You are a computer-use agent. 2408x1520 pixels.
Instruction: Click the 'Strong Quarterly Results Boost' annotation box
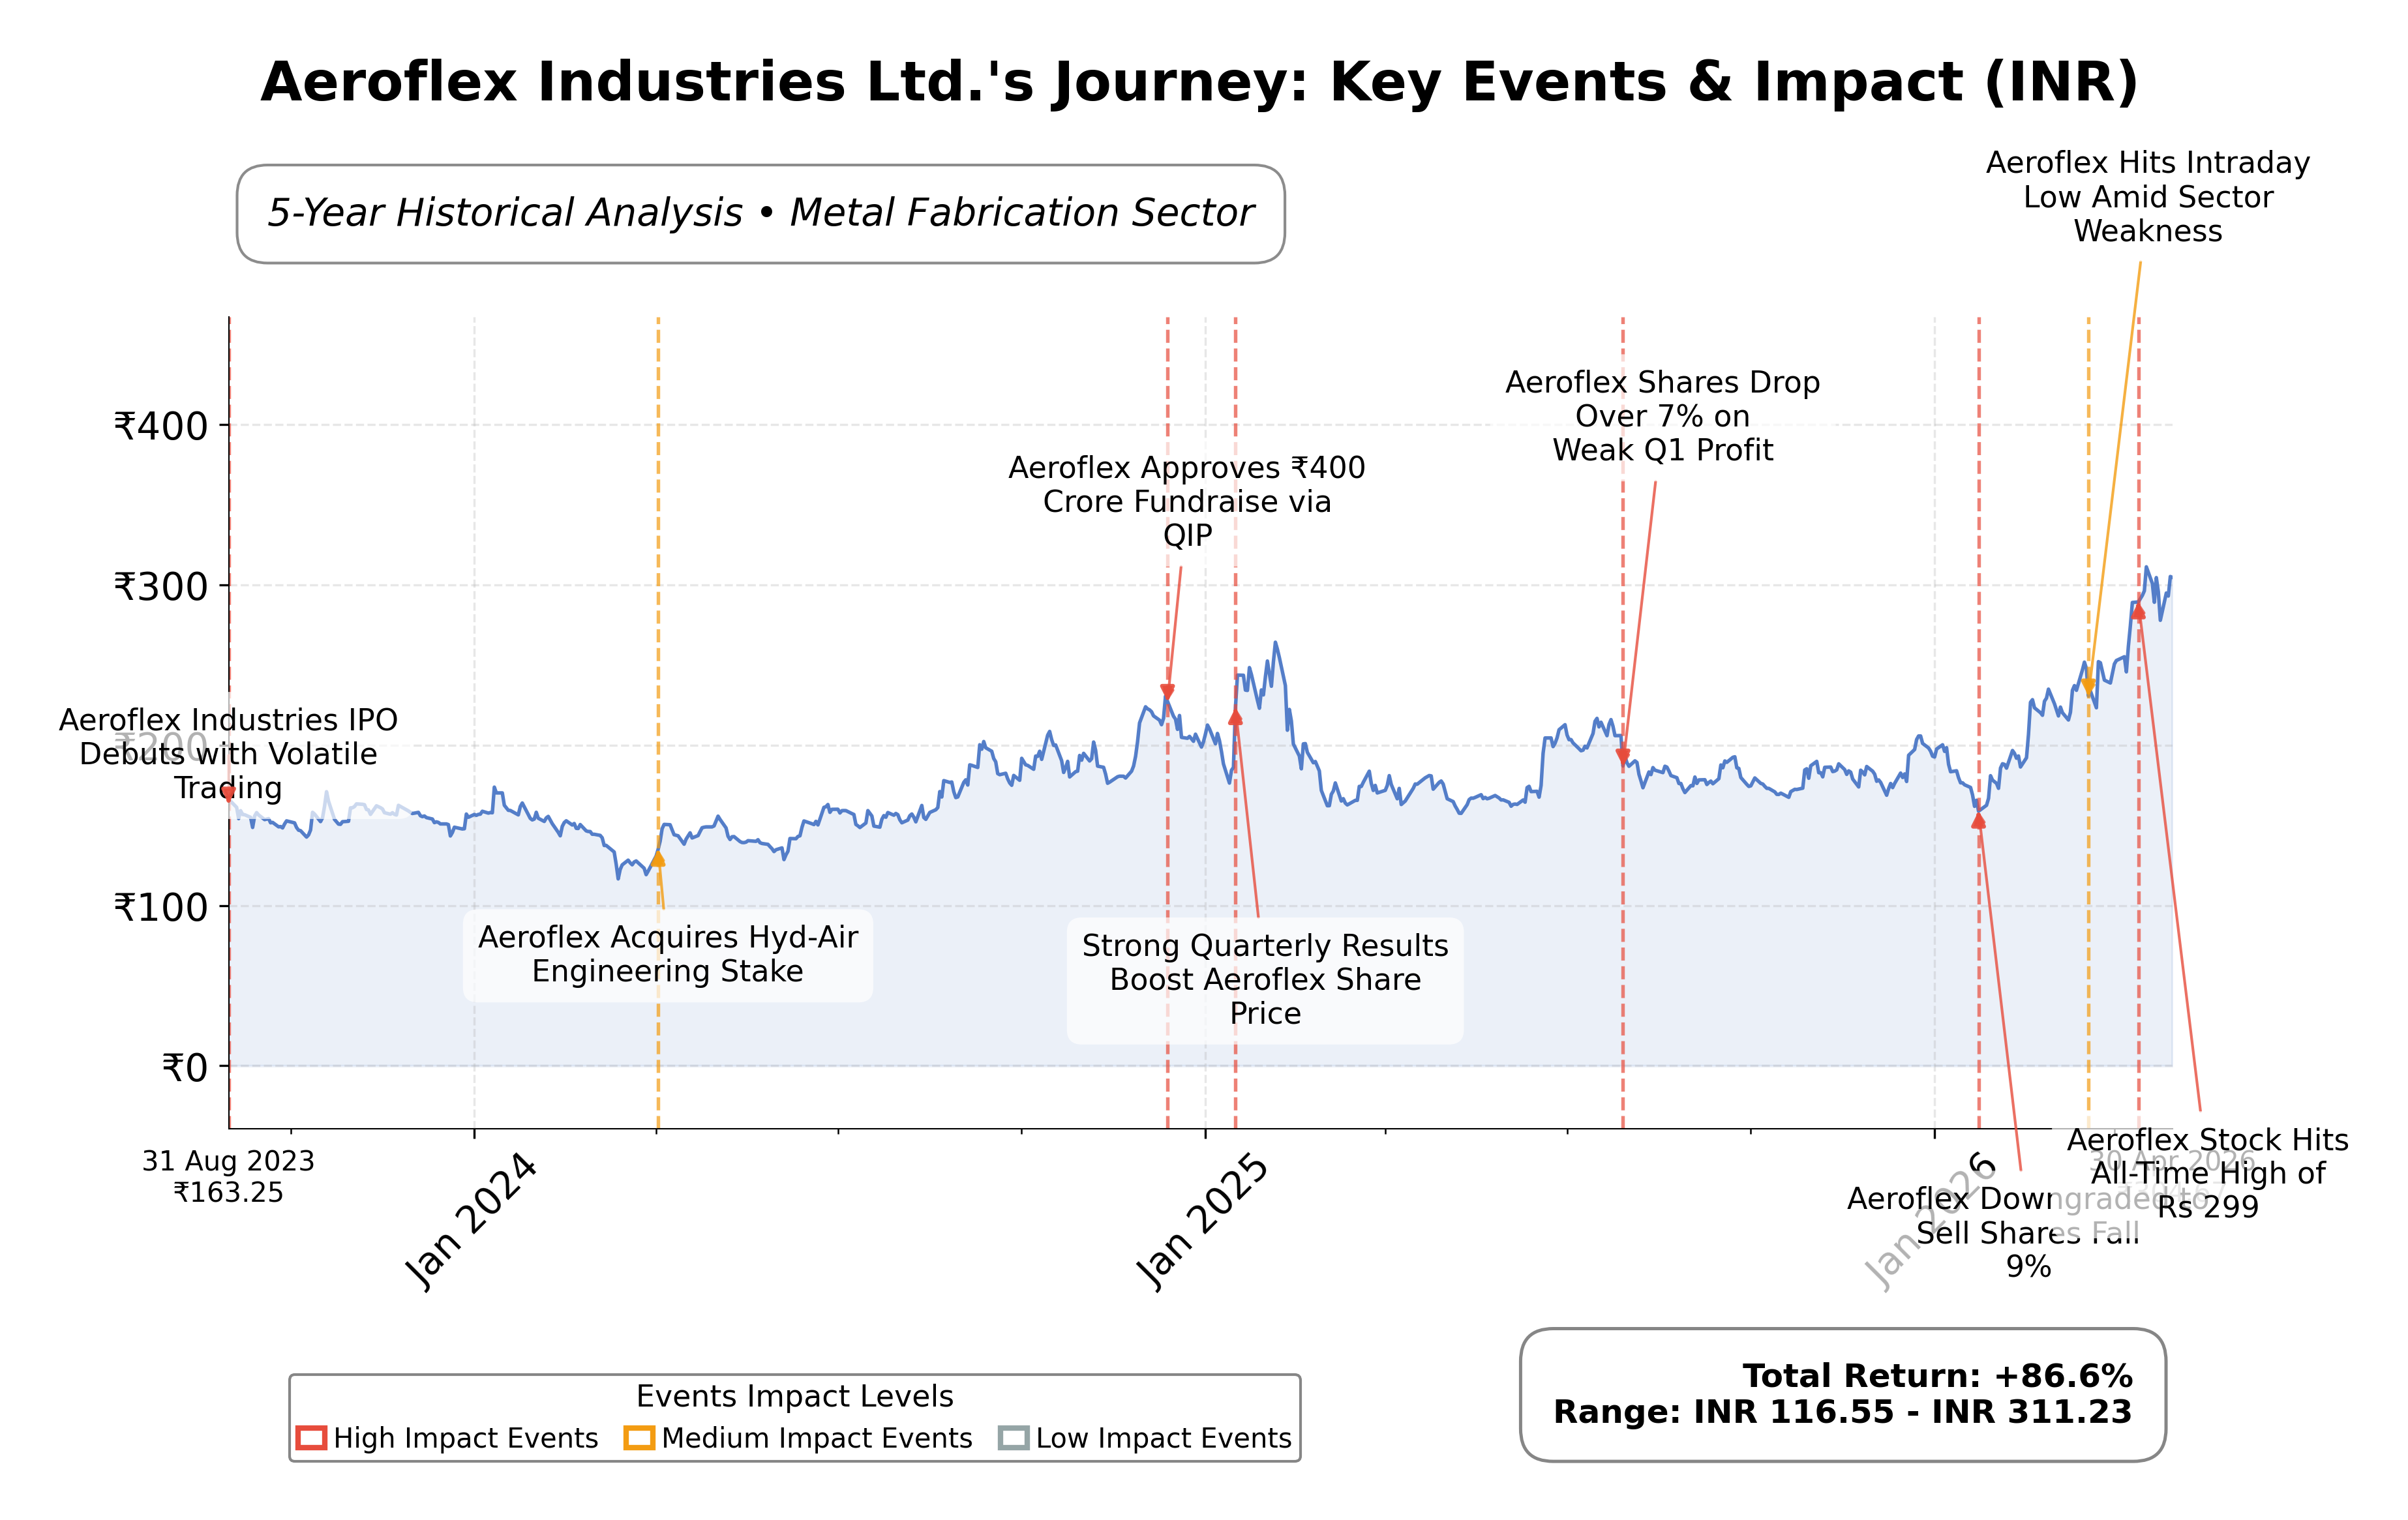(1265, 980)
